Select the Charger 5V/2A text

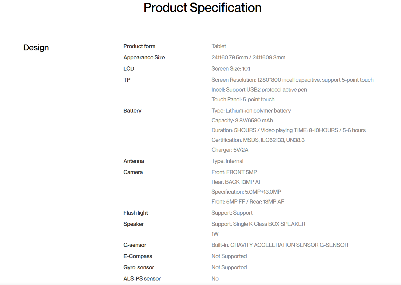point(230,150)
